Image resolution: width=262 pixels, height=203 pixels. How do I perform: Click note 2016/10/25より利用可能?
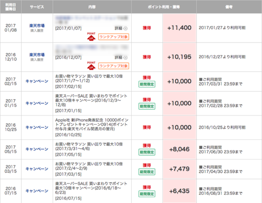point(222,127)
